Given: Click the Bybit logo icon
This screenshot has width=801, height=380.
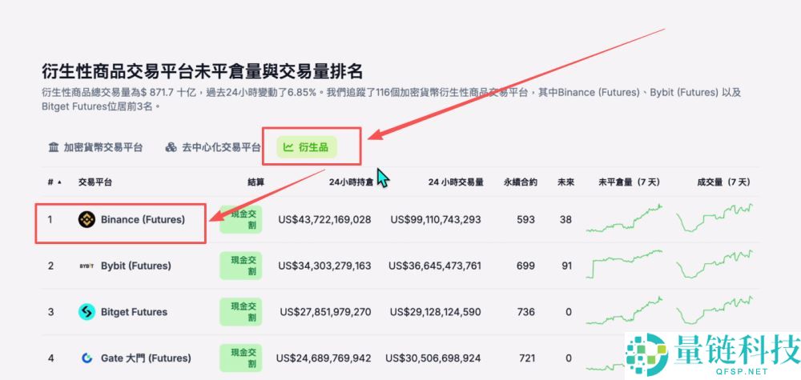Looking at the screenshot, I should point(87,266).
